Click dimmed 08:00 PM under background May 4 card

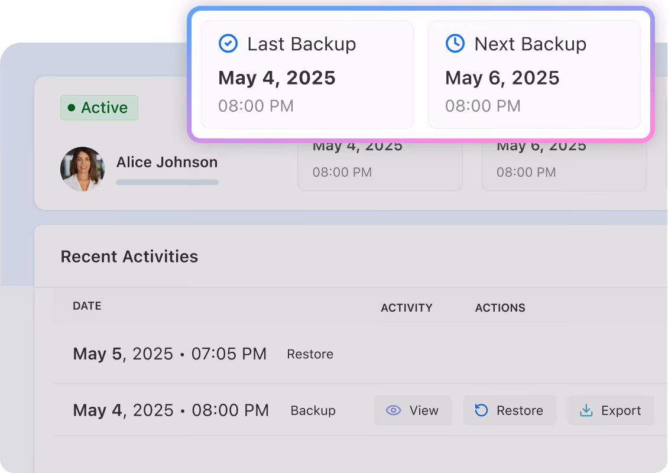point(342,172)
